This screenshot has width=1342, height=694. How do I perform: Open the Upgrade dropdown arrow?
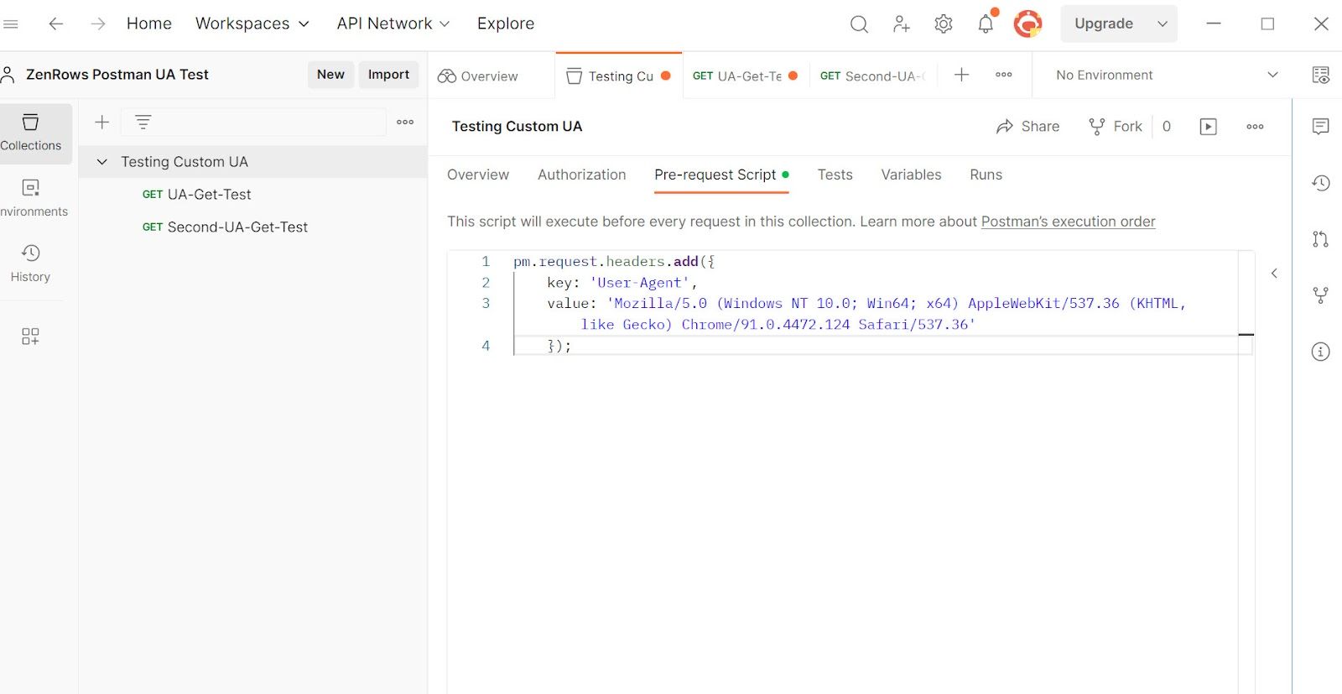1162,23
